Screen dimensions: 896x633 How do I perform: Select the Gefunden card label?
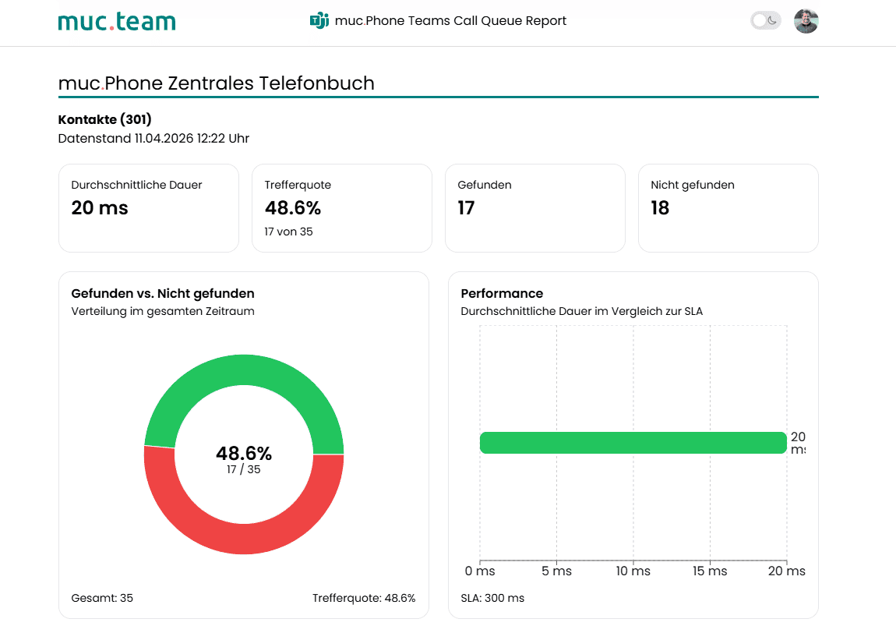coord(485,185)
